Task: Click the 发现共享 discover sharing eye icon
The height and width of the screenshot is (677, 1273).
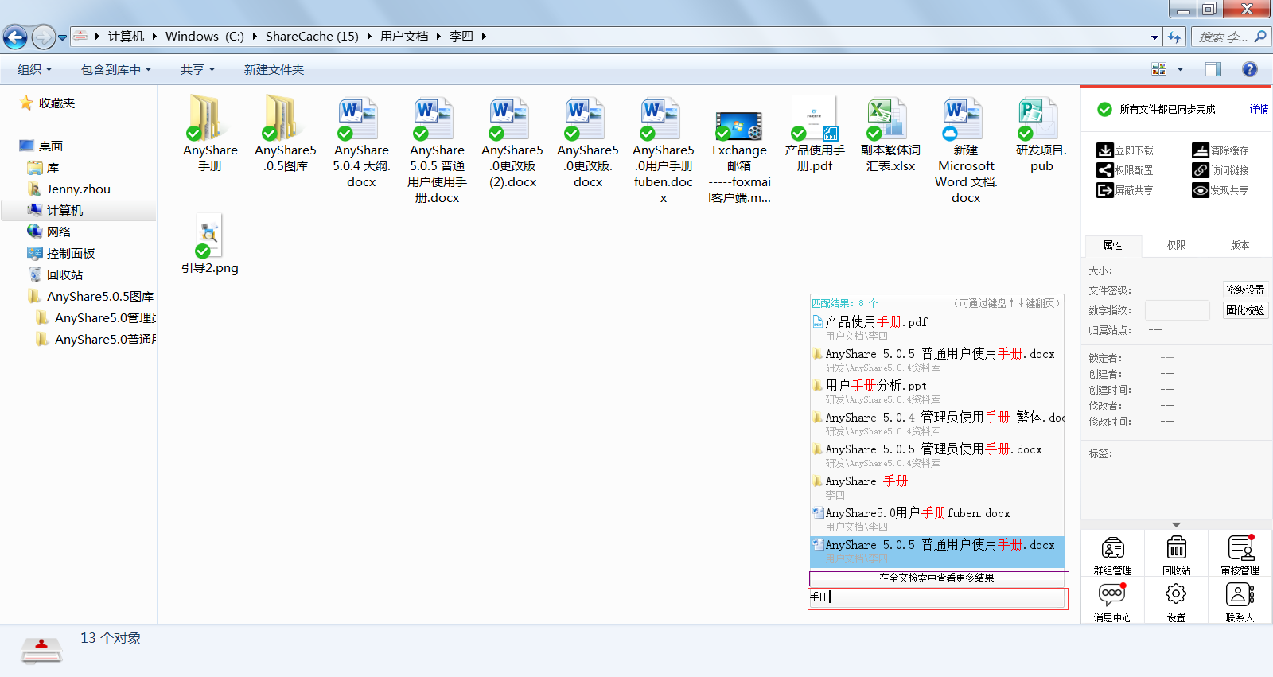Action: pyautogui.click(x=1200, y=190)
